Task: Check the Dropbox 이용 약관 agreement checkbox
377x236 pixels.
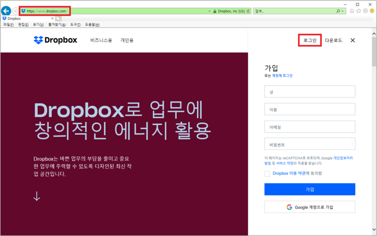Action: (x=267, y=173)
